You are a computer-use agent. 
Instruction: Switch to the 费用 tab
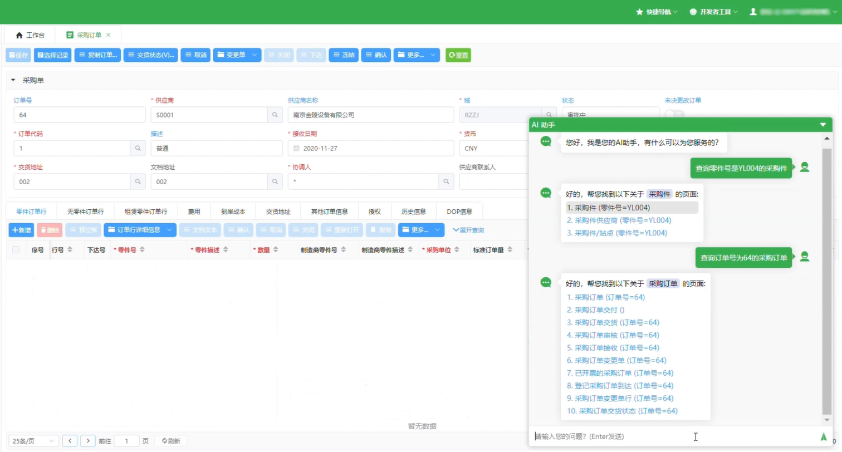click(x=194, y=212)
